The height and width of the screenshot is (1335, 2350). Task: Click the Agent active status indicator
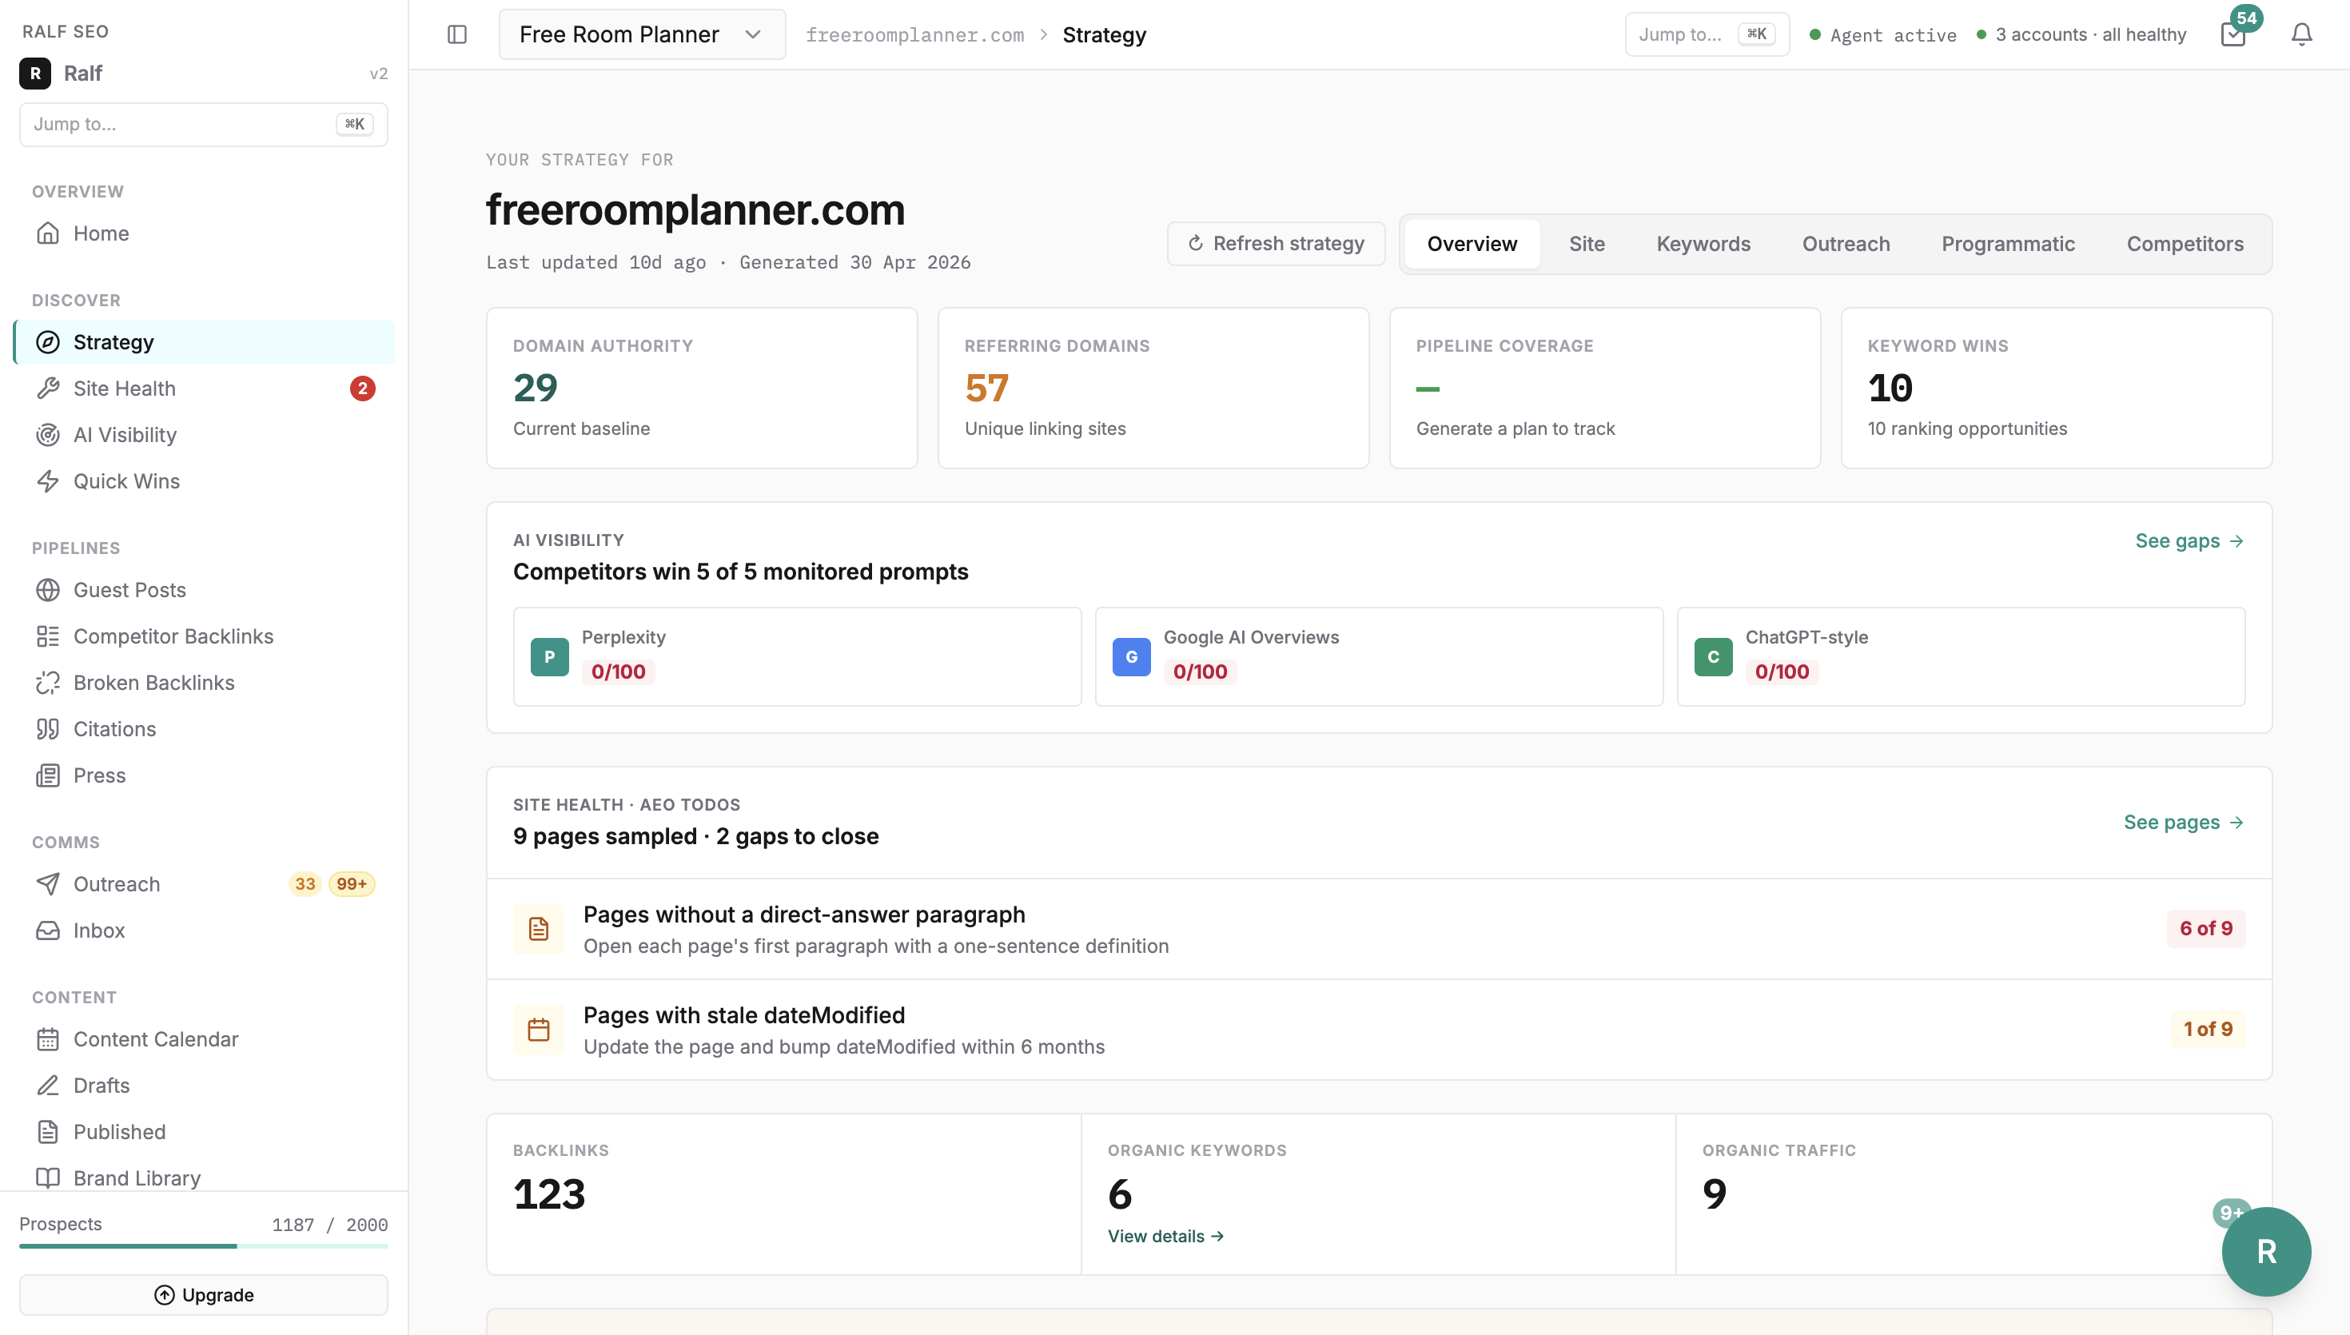1882,35
